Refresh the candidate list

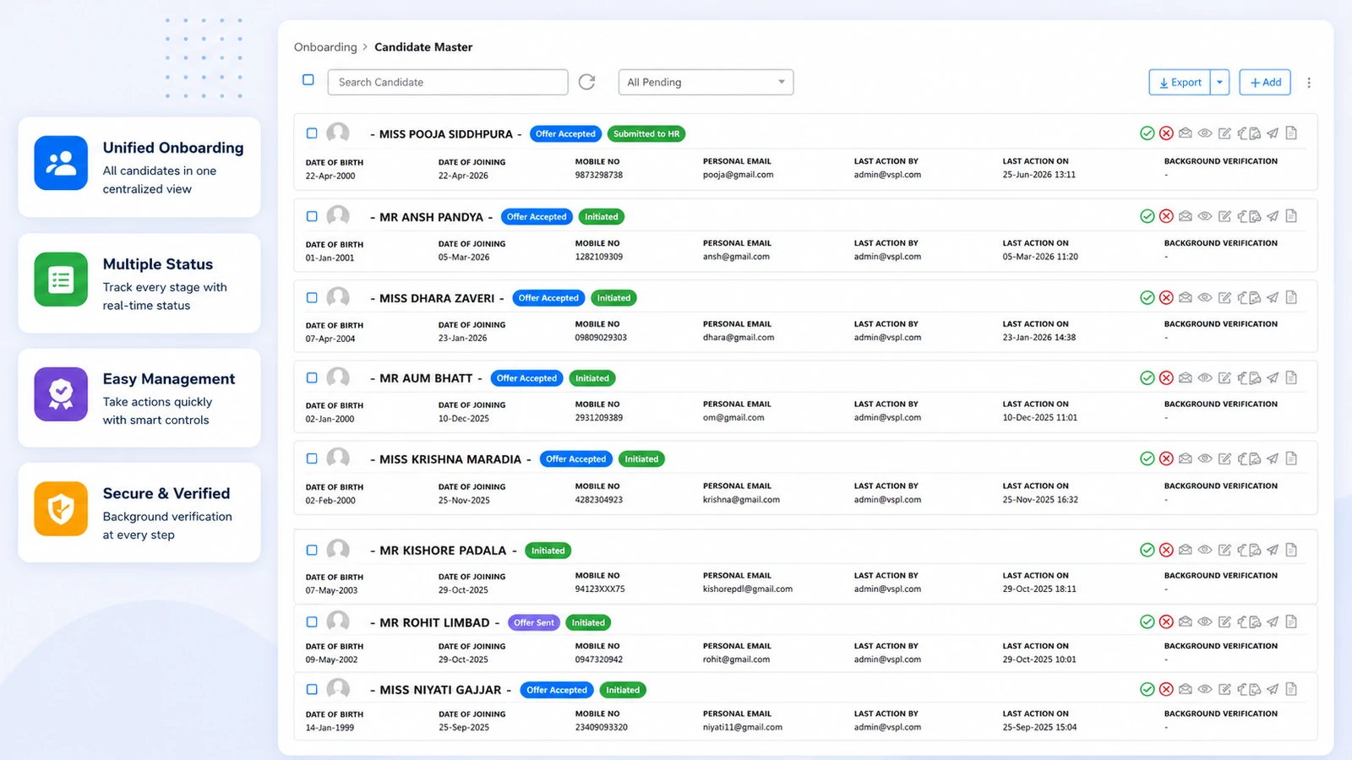point(586,82)
